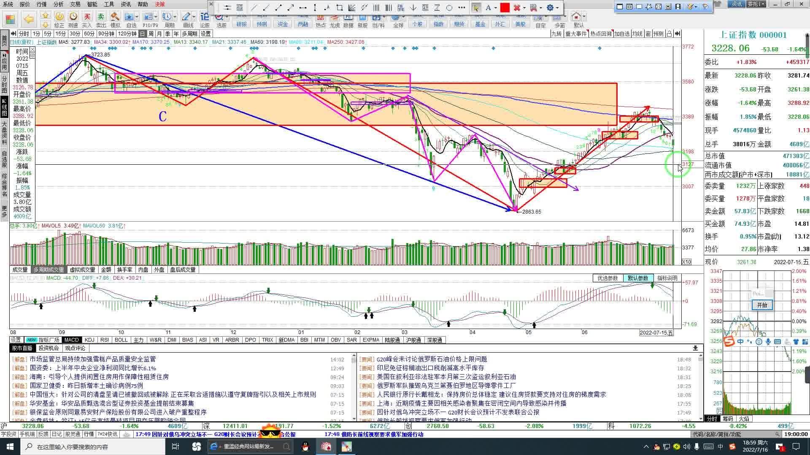Click the 开始 button in side panel
The height and width of the screenshot is (455, 810).
click(762, 305)
